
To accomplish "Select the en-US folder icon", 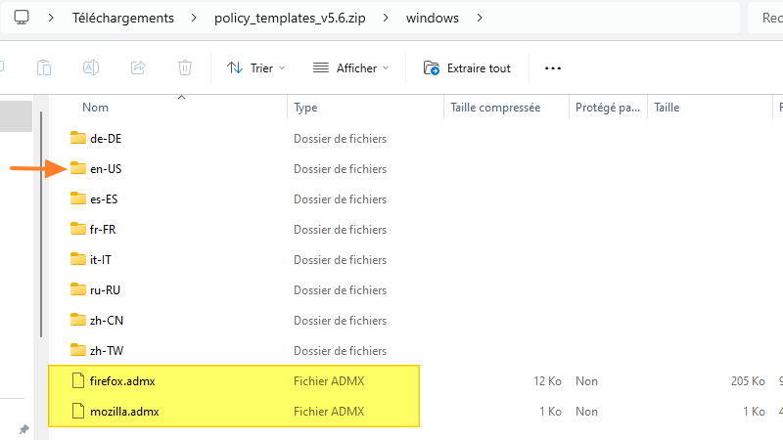I will click(x=78, y=168).
